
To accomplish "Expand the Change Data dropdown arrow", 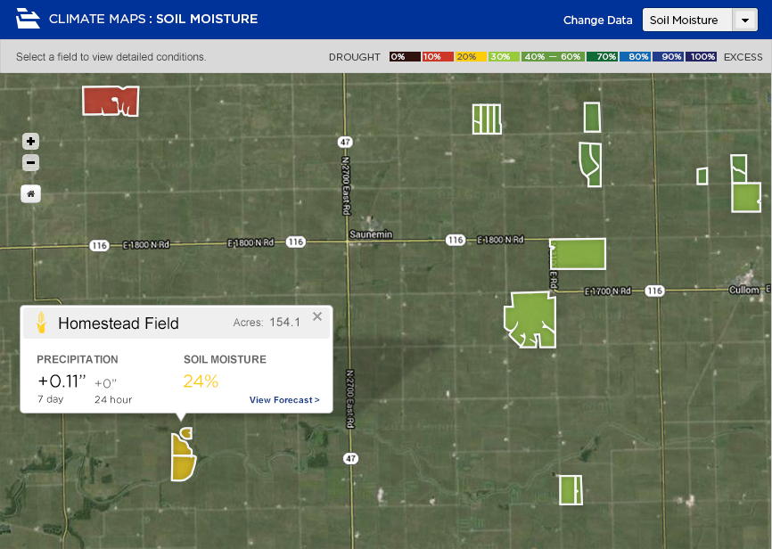I will (x=743, y=20).
